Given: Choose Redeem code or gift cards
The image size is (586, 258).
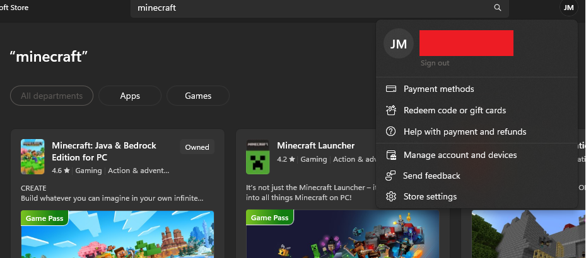Looking at the screenshot, I should tap(477, 110).
